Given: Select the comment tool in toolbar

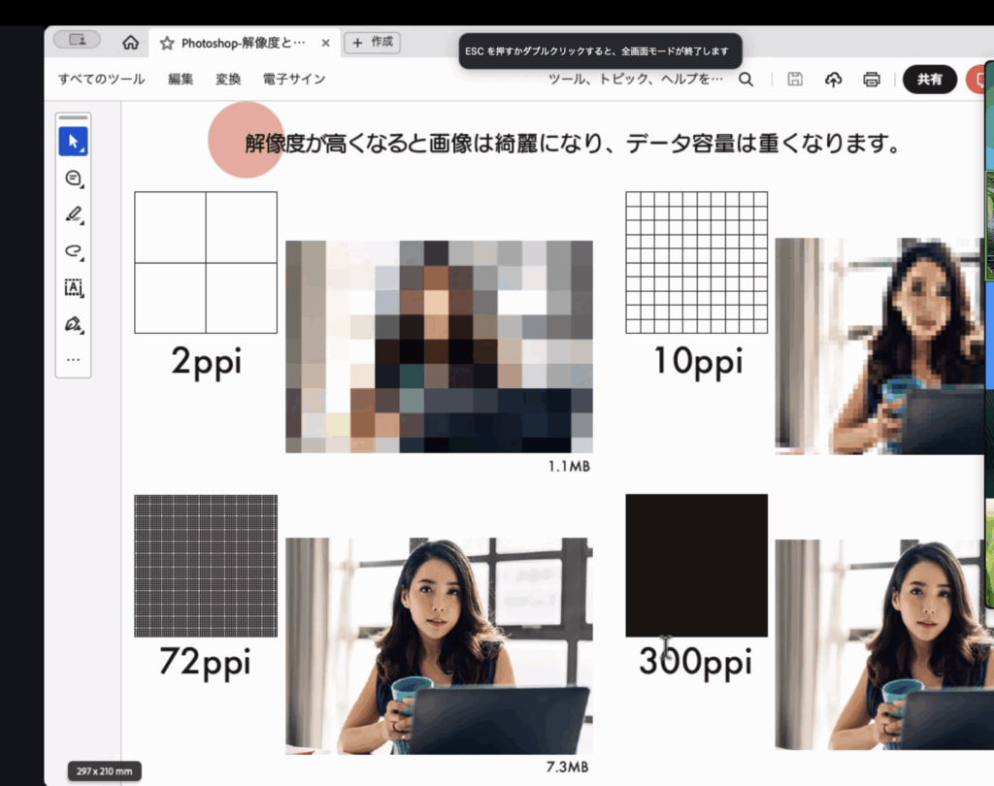Looking at the screenshot, I should [x=73, y=179].
